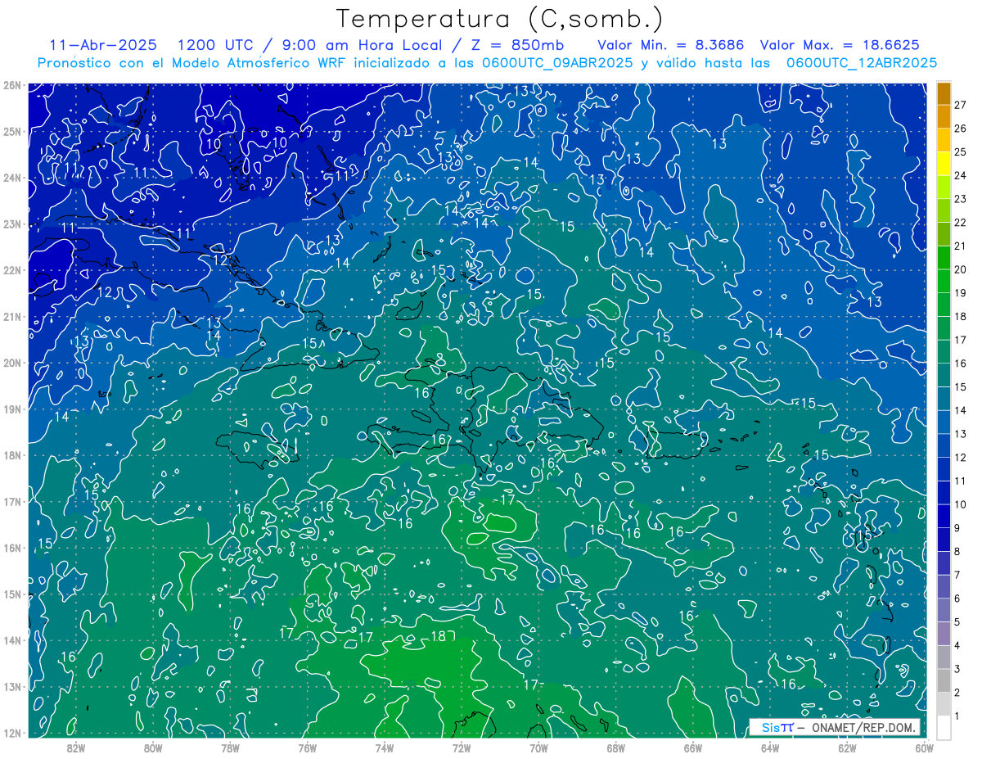Click the '25N' latitude label
Image resolution: width=982 pixels, height=759 pixels.
pyautogui.click(x=11, y=132)
